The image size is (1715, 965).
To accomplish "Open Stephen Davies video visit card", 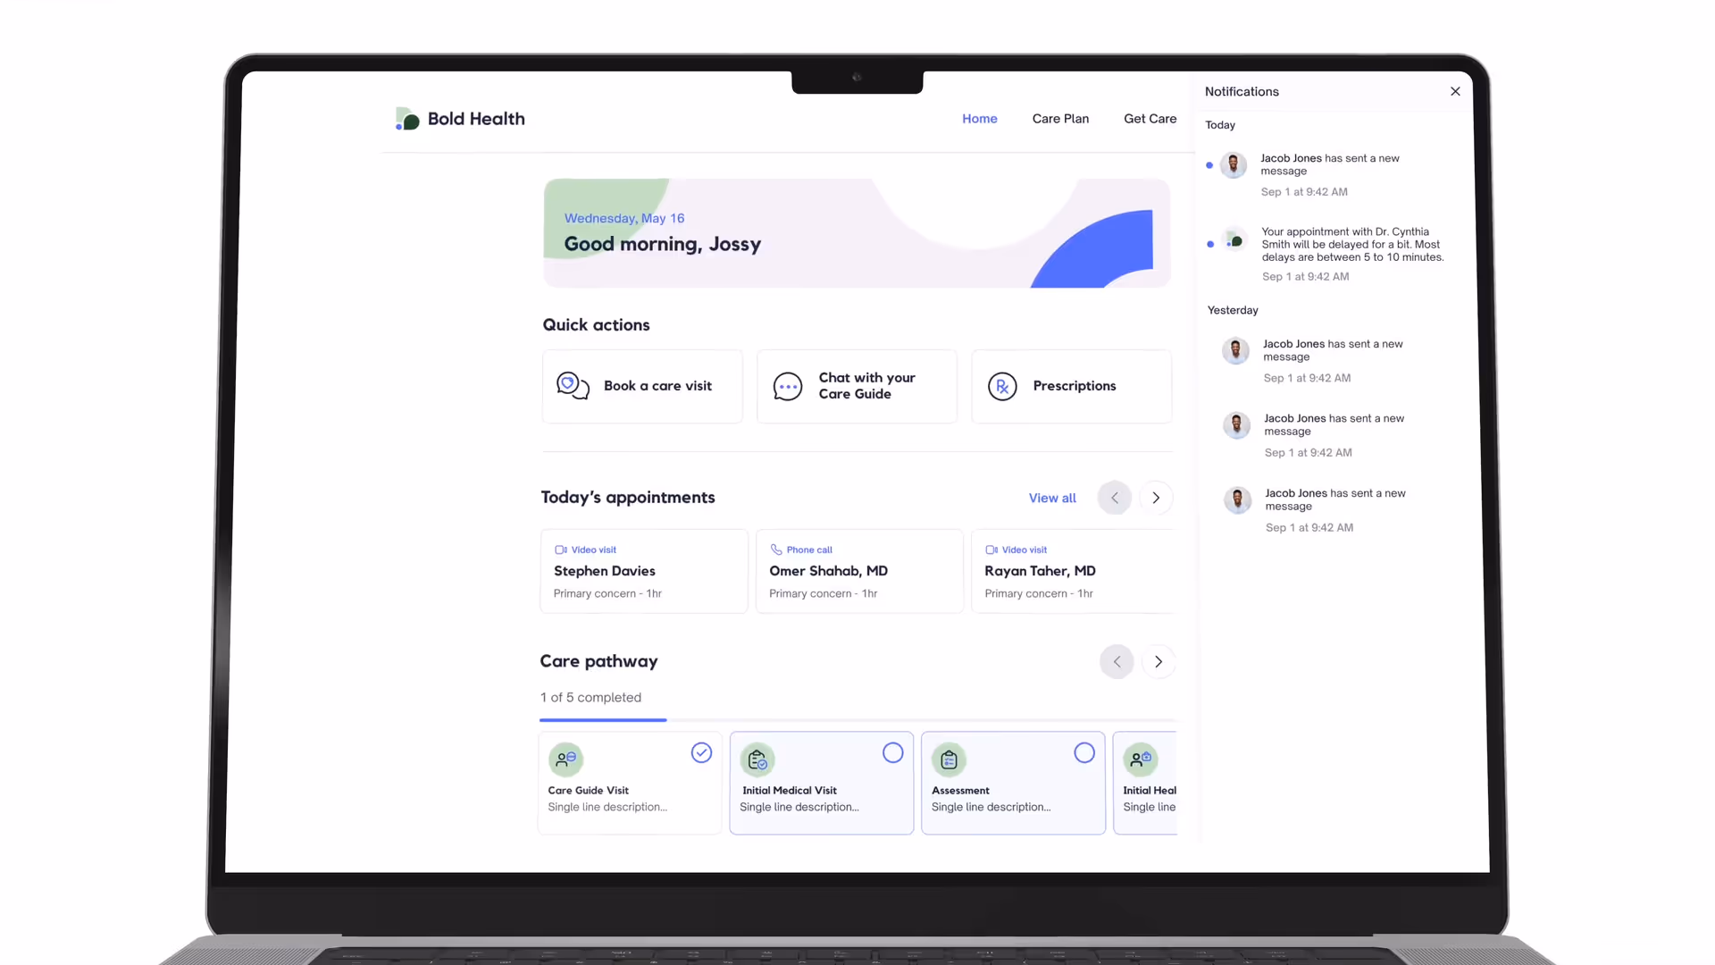I will pyautogui.click(x=643, y=571).
